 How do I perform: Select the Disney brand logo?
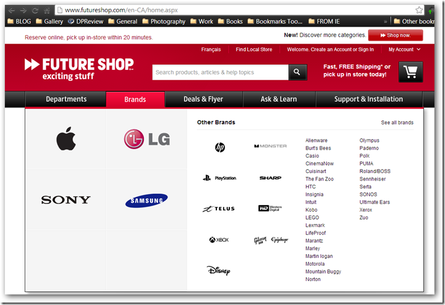[218, 271]
